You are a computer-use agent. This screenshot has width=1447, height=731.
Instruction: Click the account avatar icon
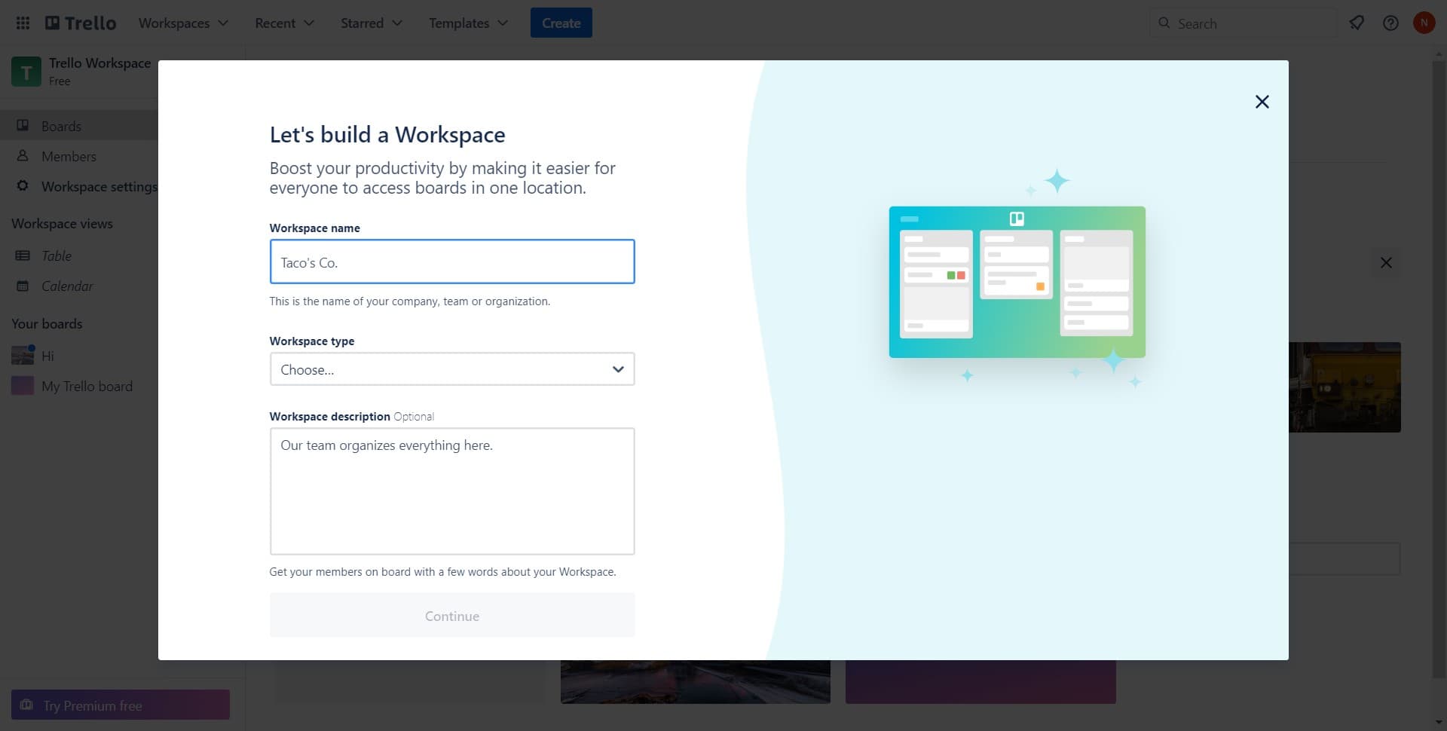[x=1424, y=23]
